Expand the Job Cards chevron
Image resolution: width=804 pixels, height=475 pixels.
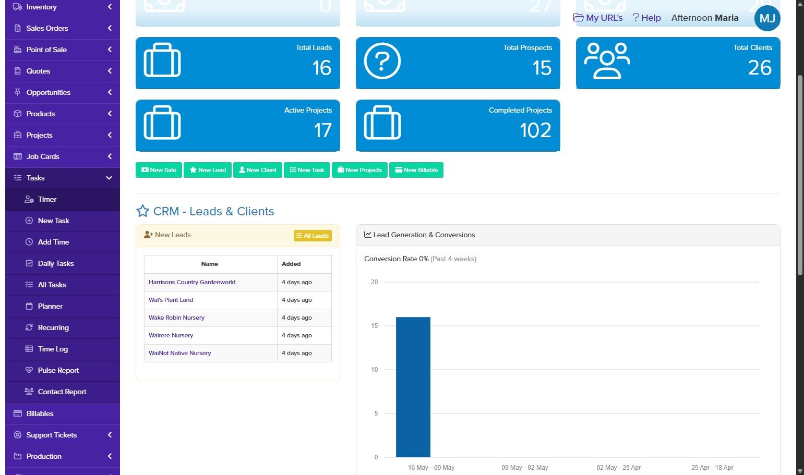(110, 156)
